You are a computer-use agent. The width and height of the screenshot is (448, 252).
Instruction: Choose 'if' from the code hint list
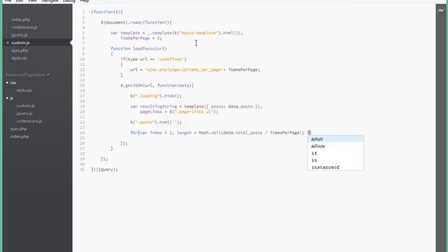point(335,153)
